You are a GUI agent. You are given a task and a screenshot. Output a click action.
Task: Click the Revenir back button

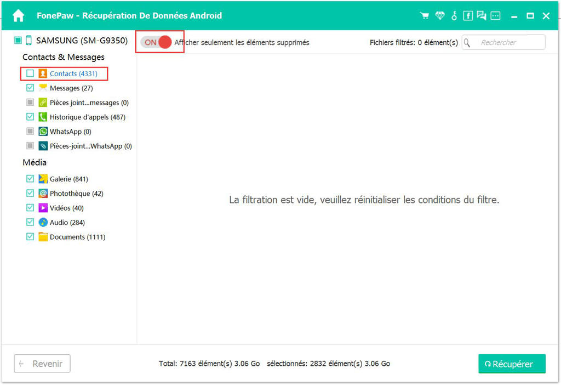(42, 364)
